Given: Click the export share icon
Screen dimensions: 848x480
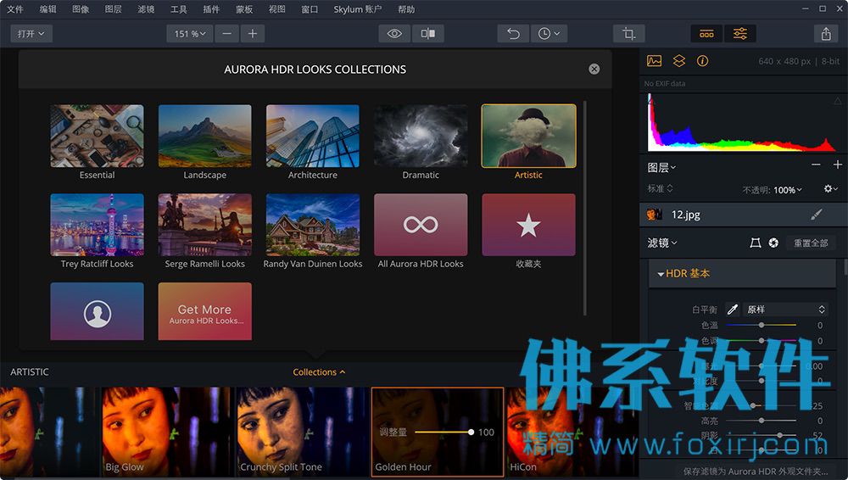Looking at the screenshot, I should (826, 34).
